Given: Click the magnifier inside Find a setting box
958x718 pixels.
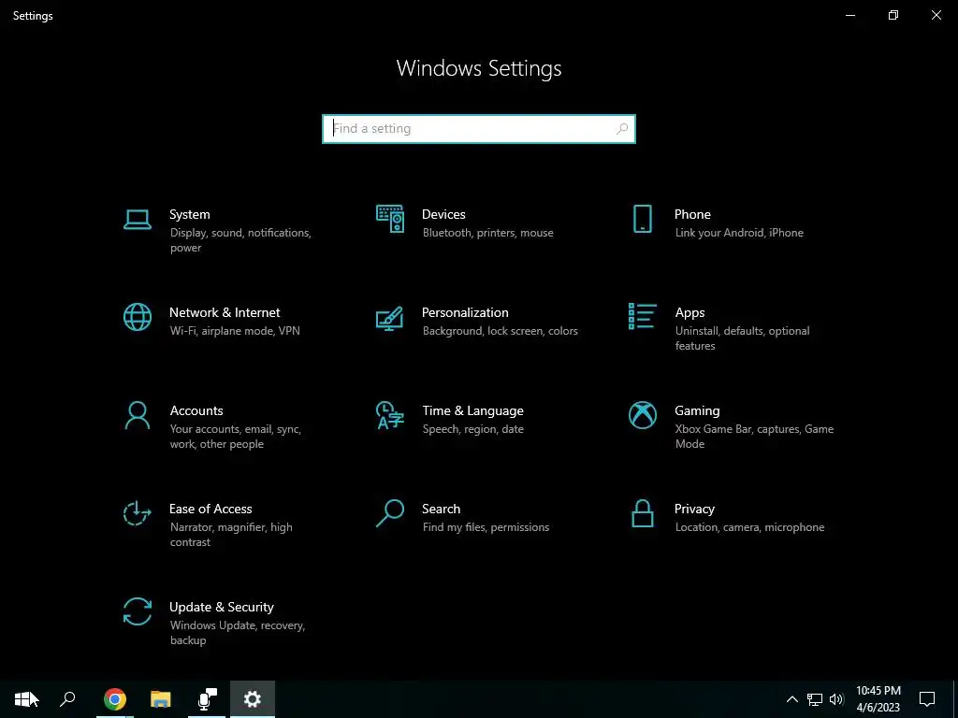Looking at the screenshot, I should [x=622, y=129].
